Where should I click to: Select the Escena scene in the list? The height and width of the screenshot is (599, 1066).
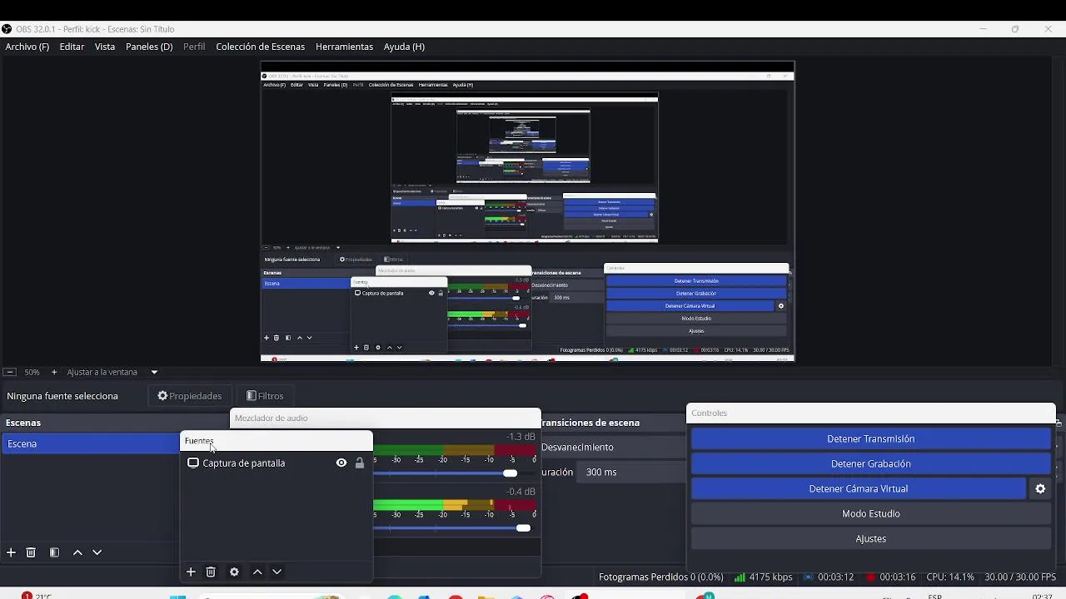click(x=92, y=444)
